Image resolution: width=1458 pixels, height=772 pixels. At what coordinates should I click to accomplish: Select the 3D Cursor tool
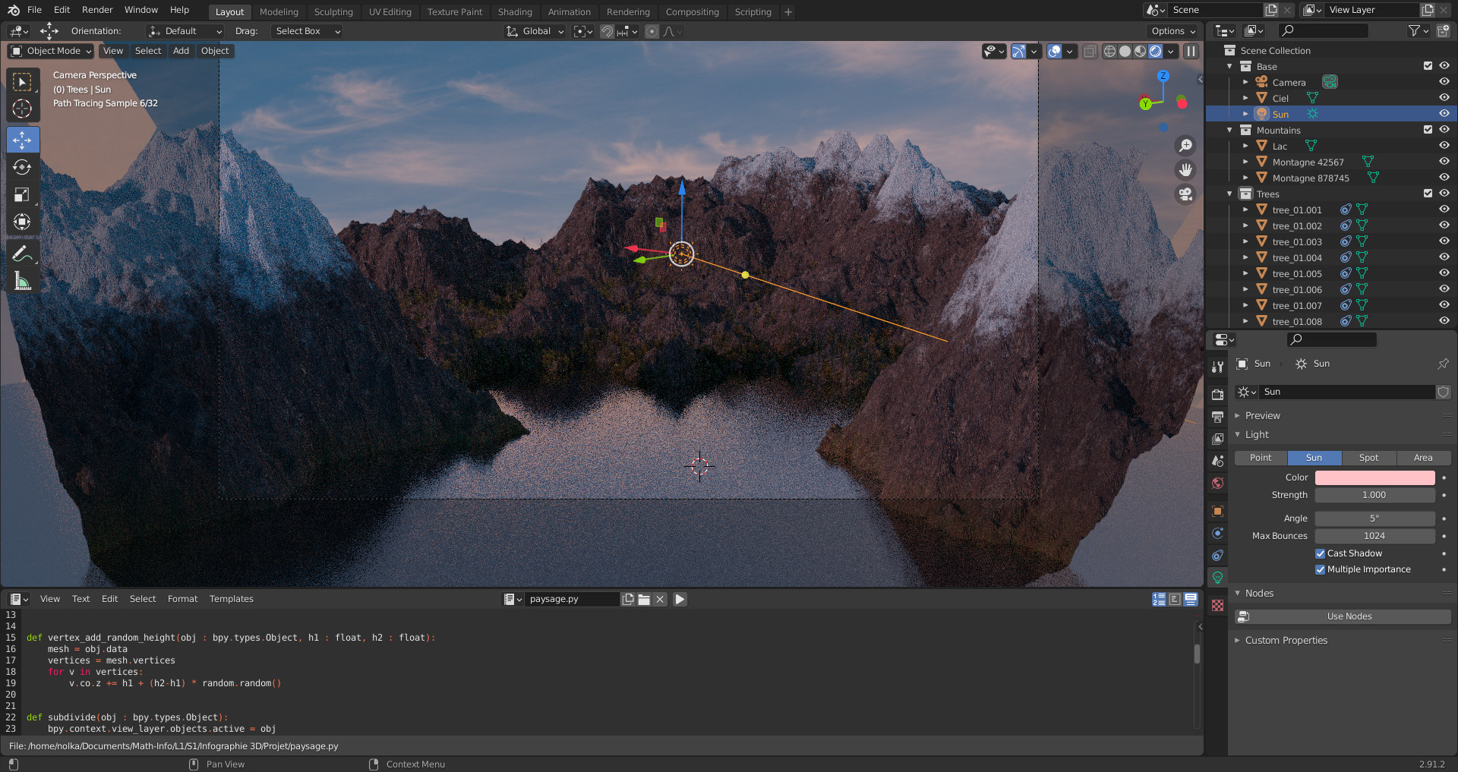tap(22, 109)
